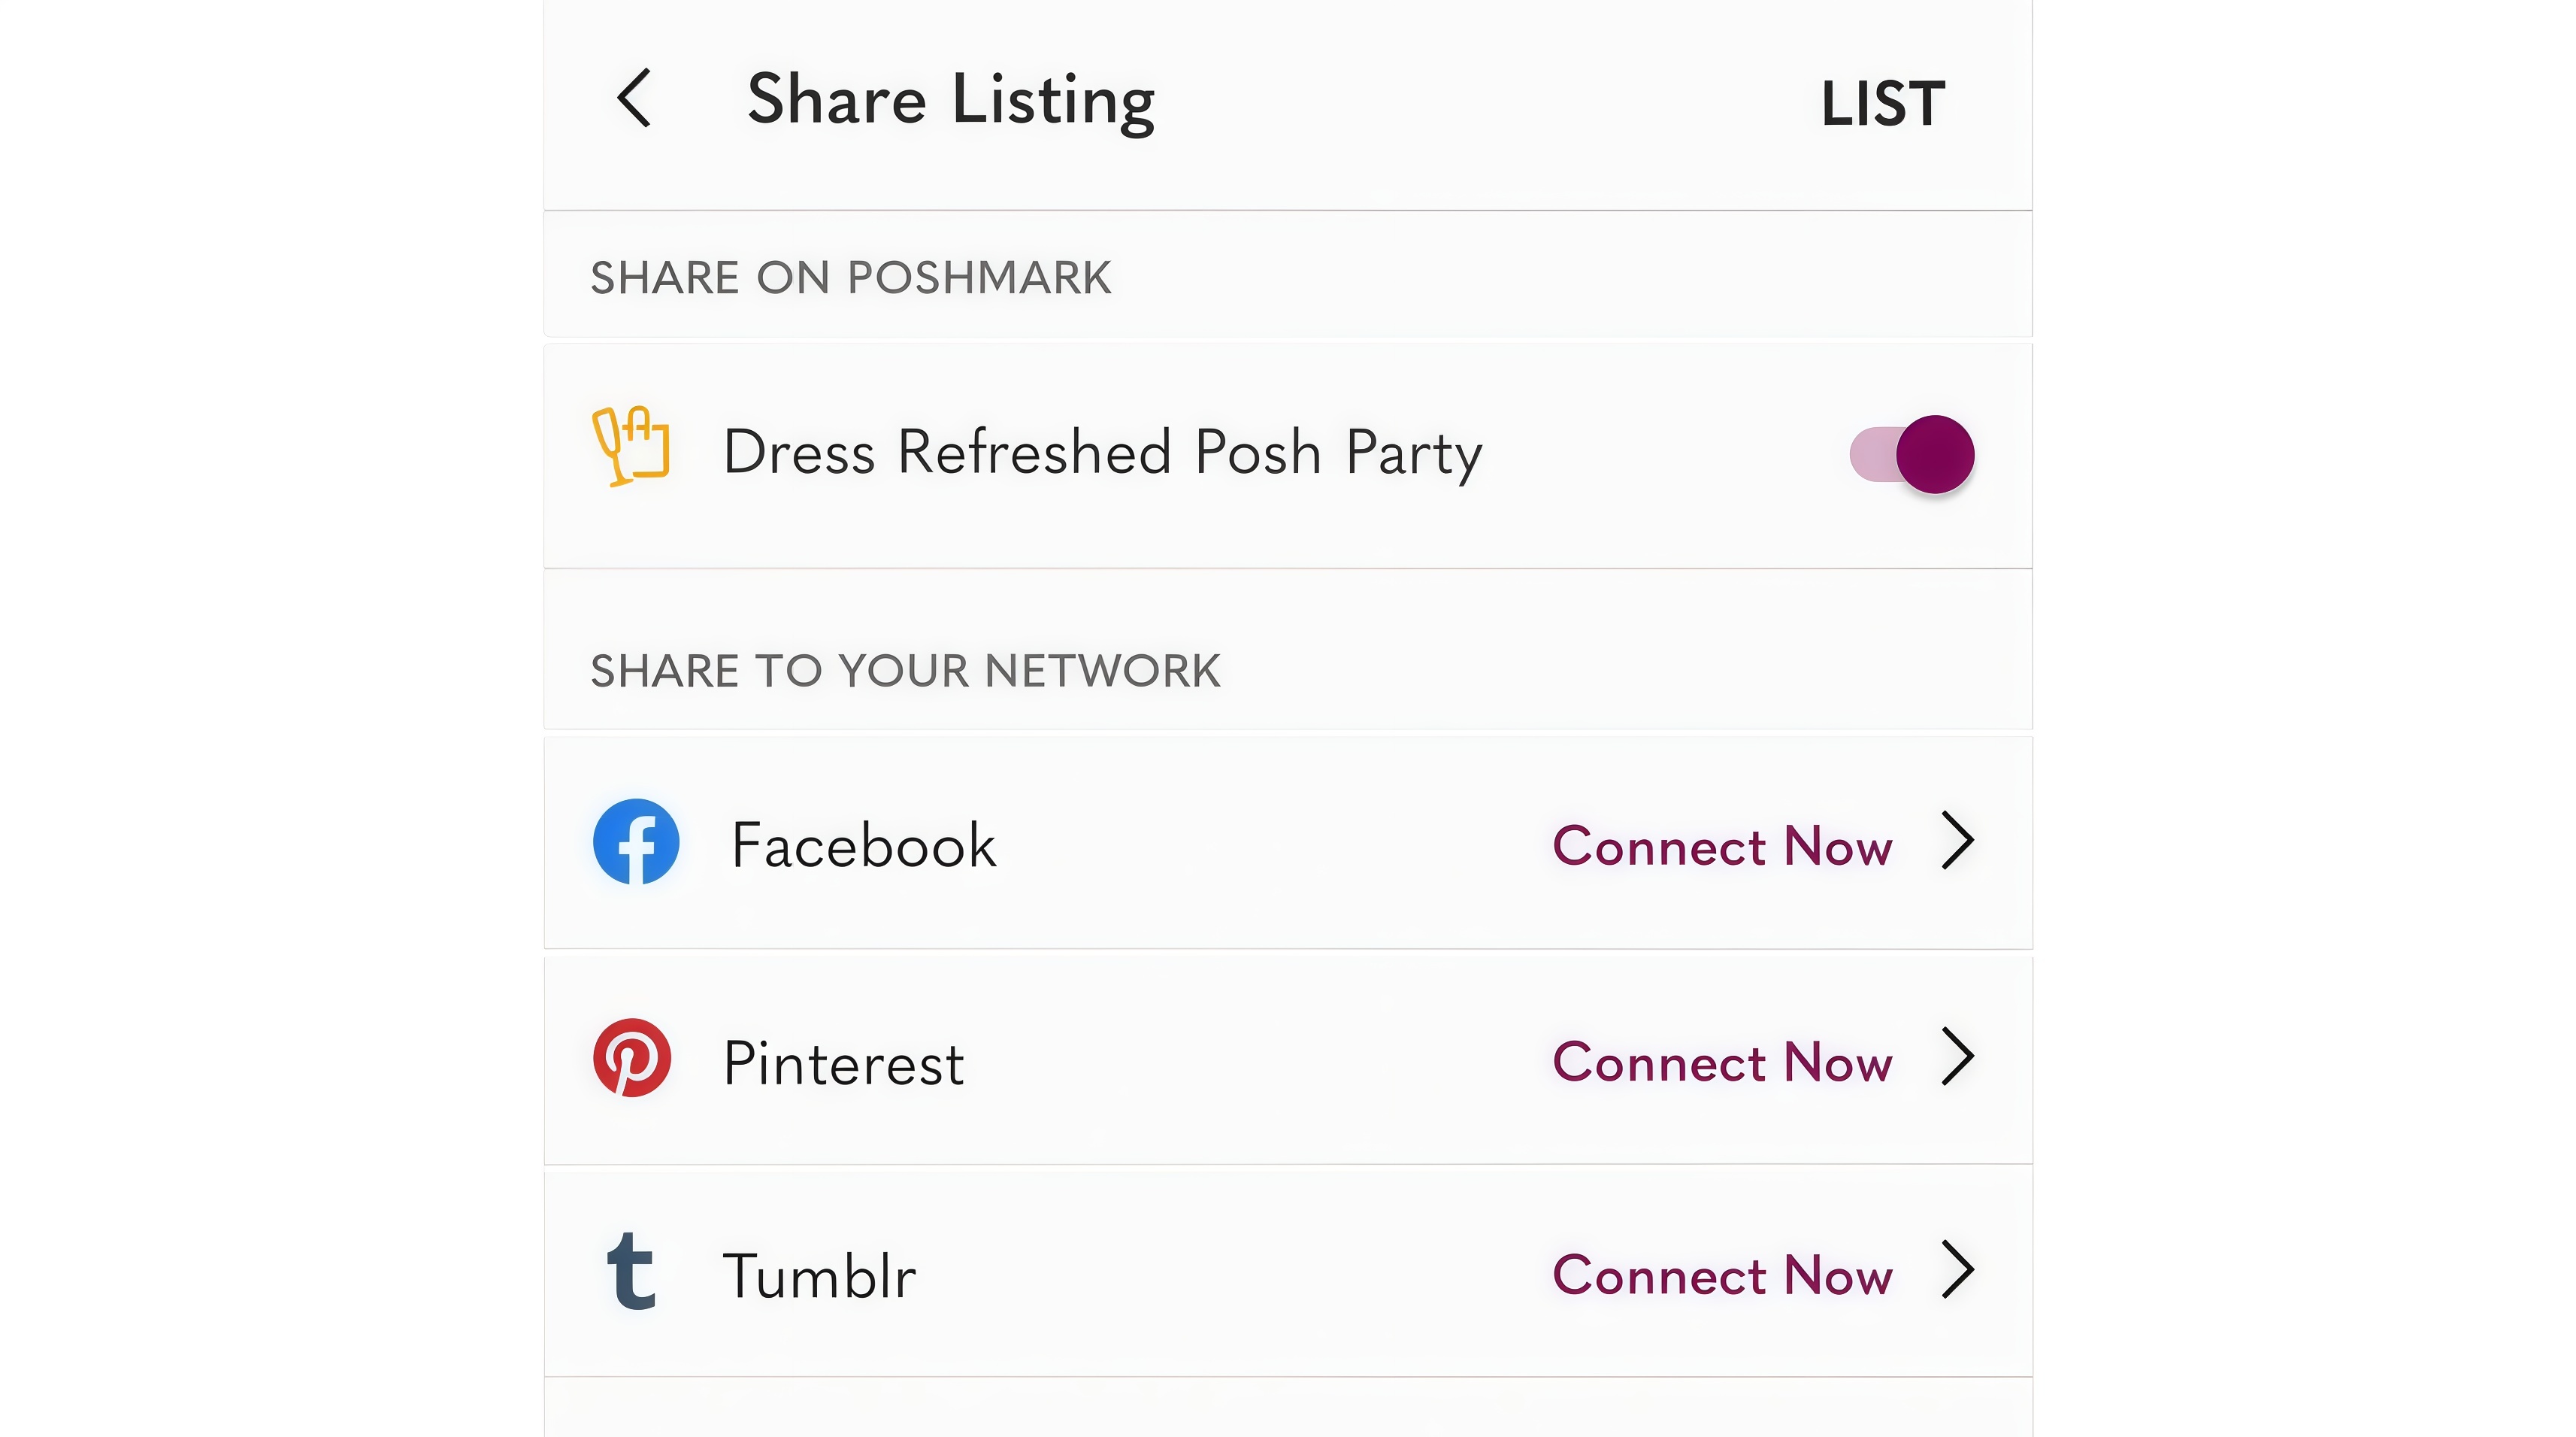Click the Facebook logo icon

636,841
